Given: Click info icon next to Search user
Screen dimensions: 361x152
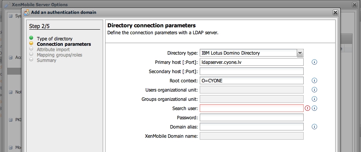Looking at the screenshot, I should point(314,108).
